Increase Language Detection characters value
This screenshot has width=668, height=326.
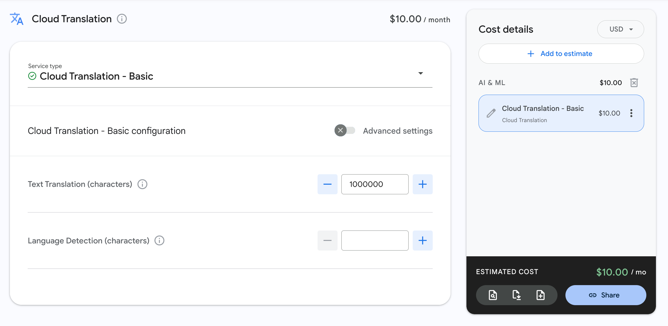[423, 240]
